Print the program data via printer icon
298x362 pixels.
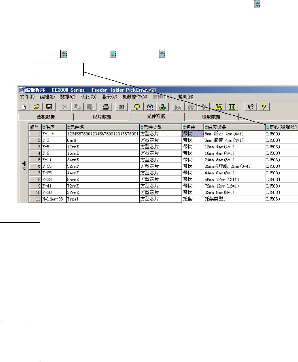[x=106, y=107]
